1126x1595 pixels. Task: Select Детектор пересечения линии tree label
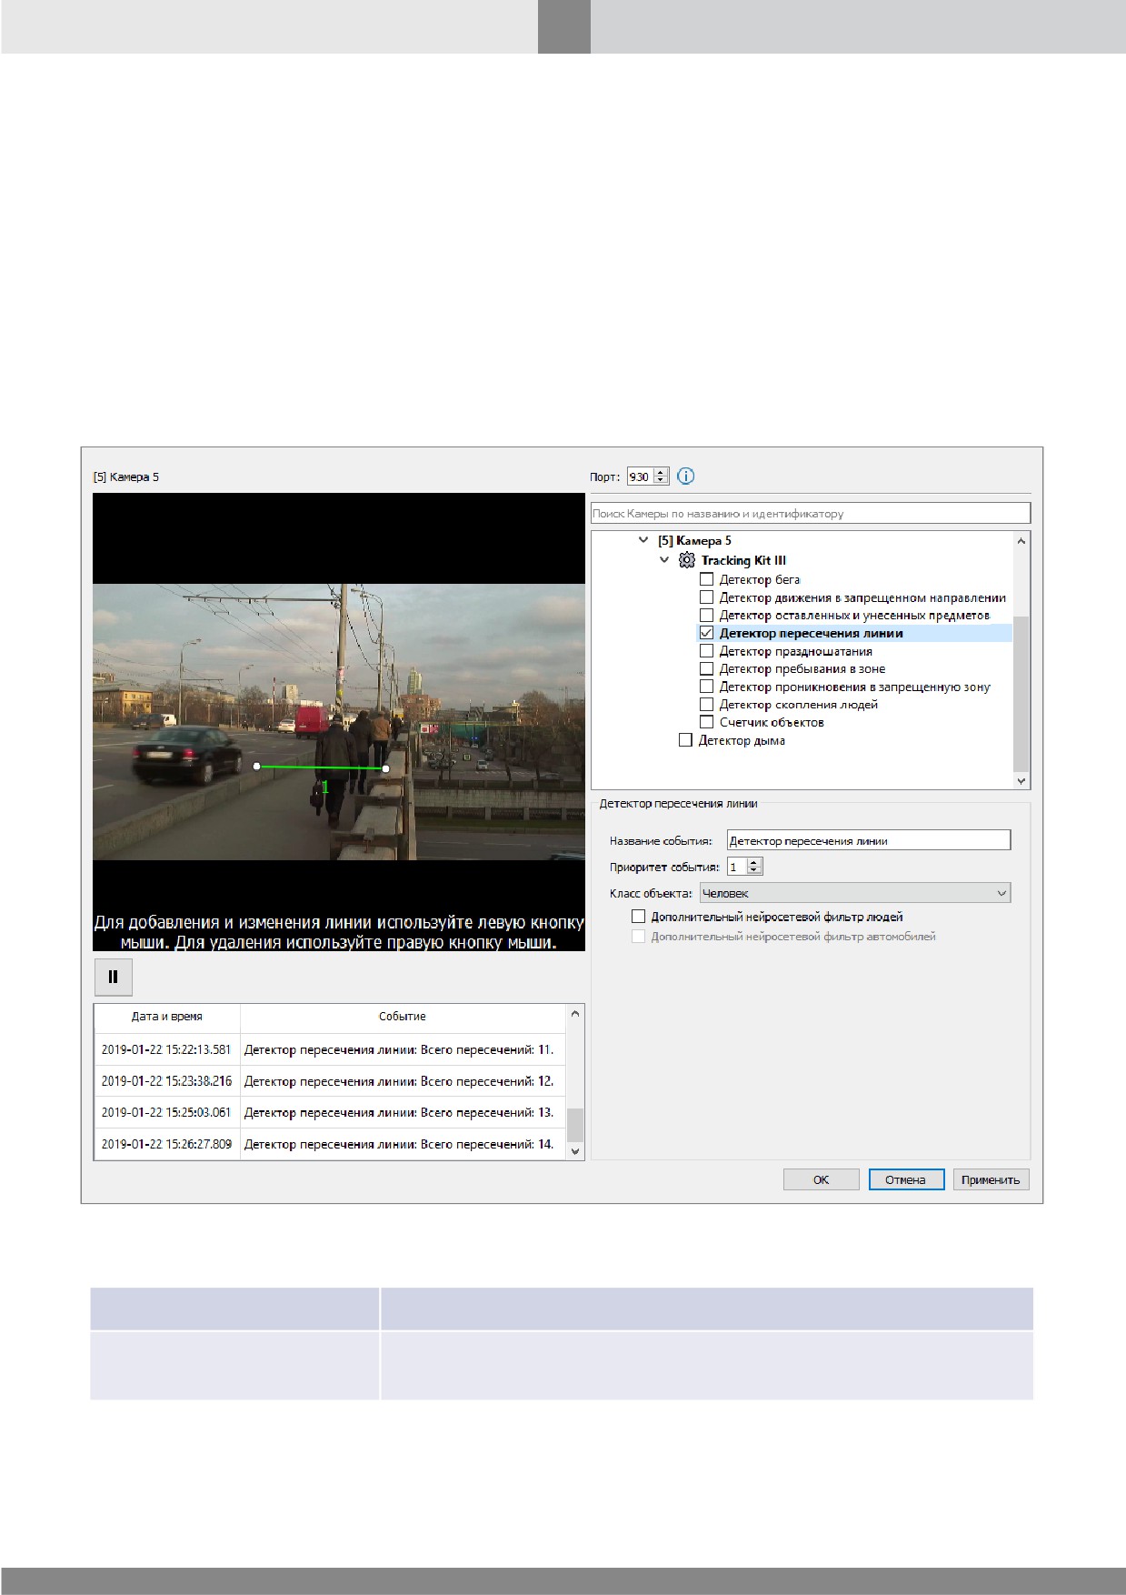(811, 633)
